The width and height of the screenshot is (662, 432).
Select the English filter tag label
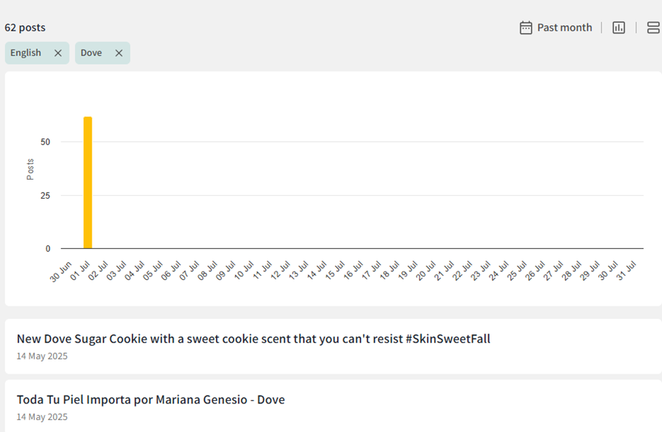[26, 53]
